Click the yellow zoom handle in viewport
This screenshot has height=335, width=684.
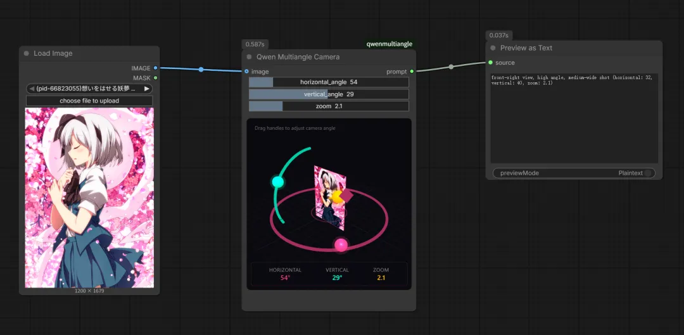337,198
